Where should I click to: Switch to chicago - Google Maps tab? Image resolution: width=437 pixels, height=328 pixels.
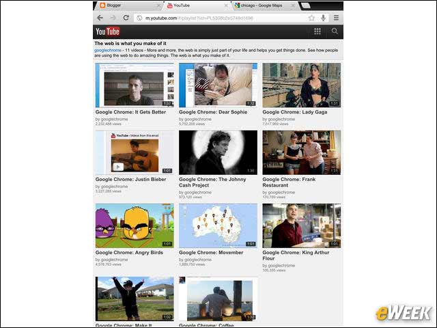[x=264, y=5]
